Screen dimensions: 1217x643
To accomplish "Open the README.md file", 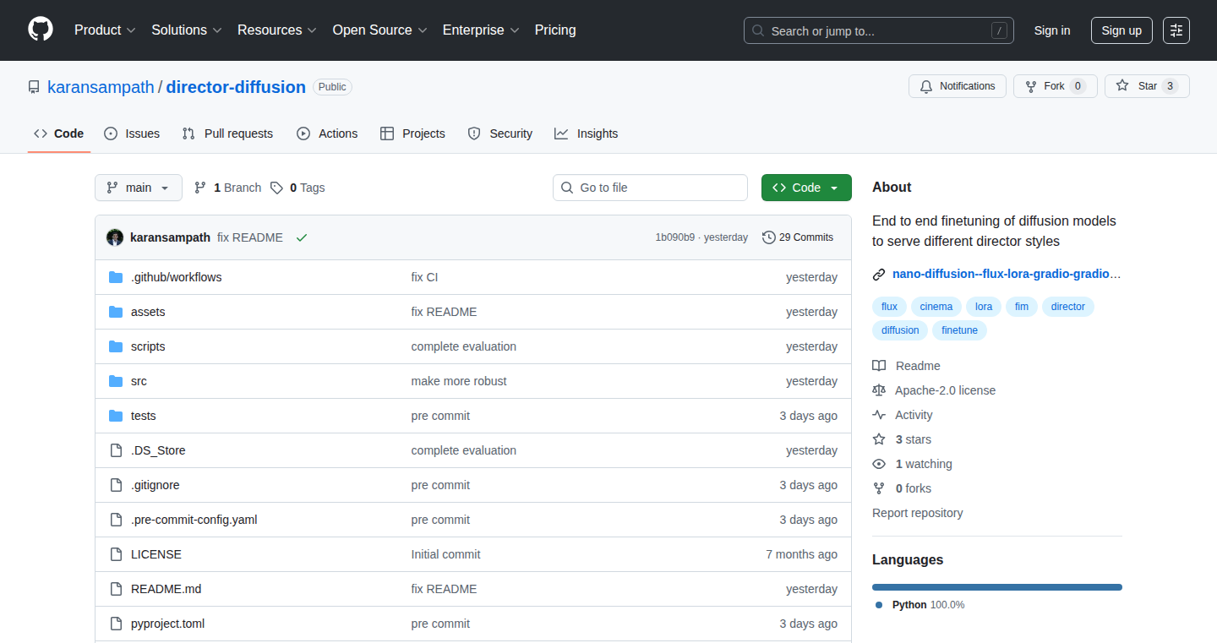I will click(x=166, y=589).
